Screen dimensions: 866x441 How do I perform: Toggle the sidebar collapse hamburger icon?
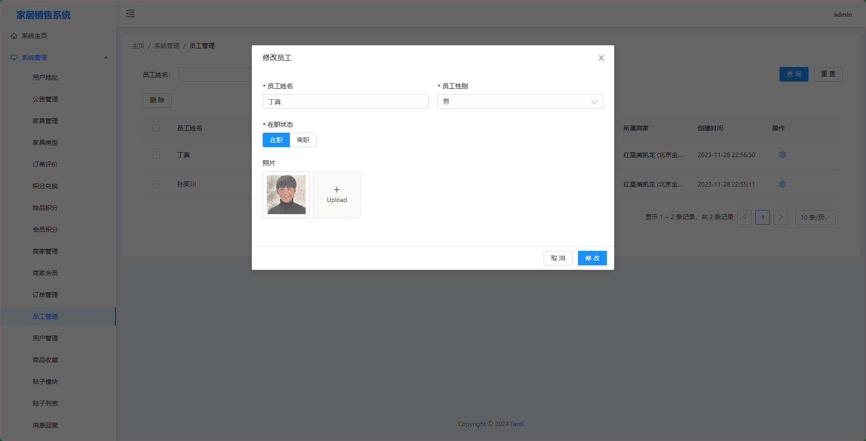[x=130, y=14]
